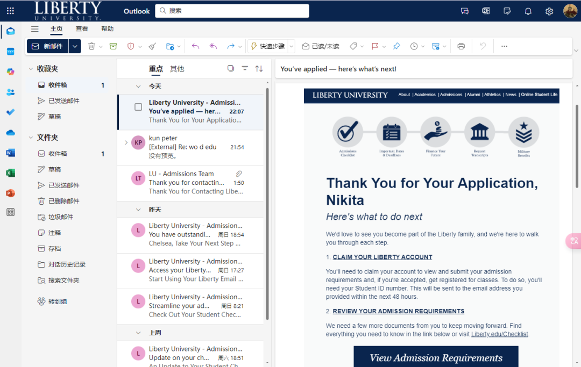This screenshot has width=581, height=367.
Task: Click the New mail button
Action: [x=47, y=46]
